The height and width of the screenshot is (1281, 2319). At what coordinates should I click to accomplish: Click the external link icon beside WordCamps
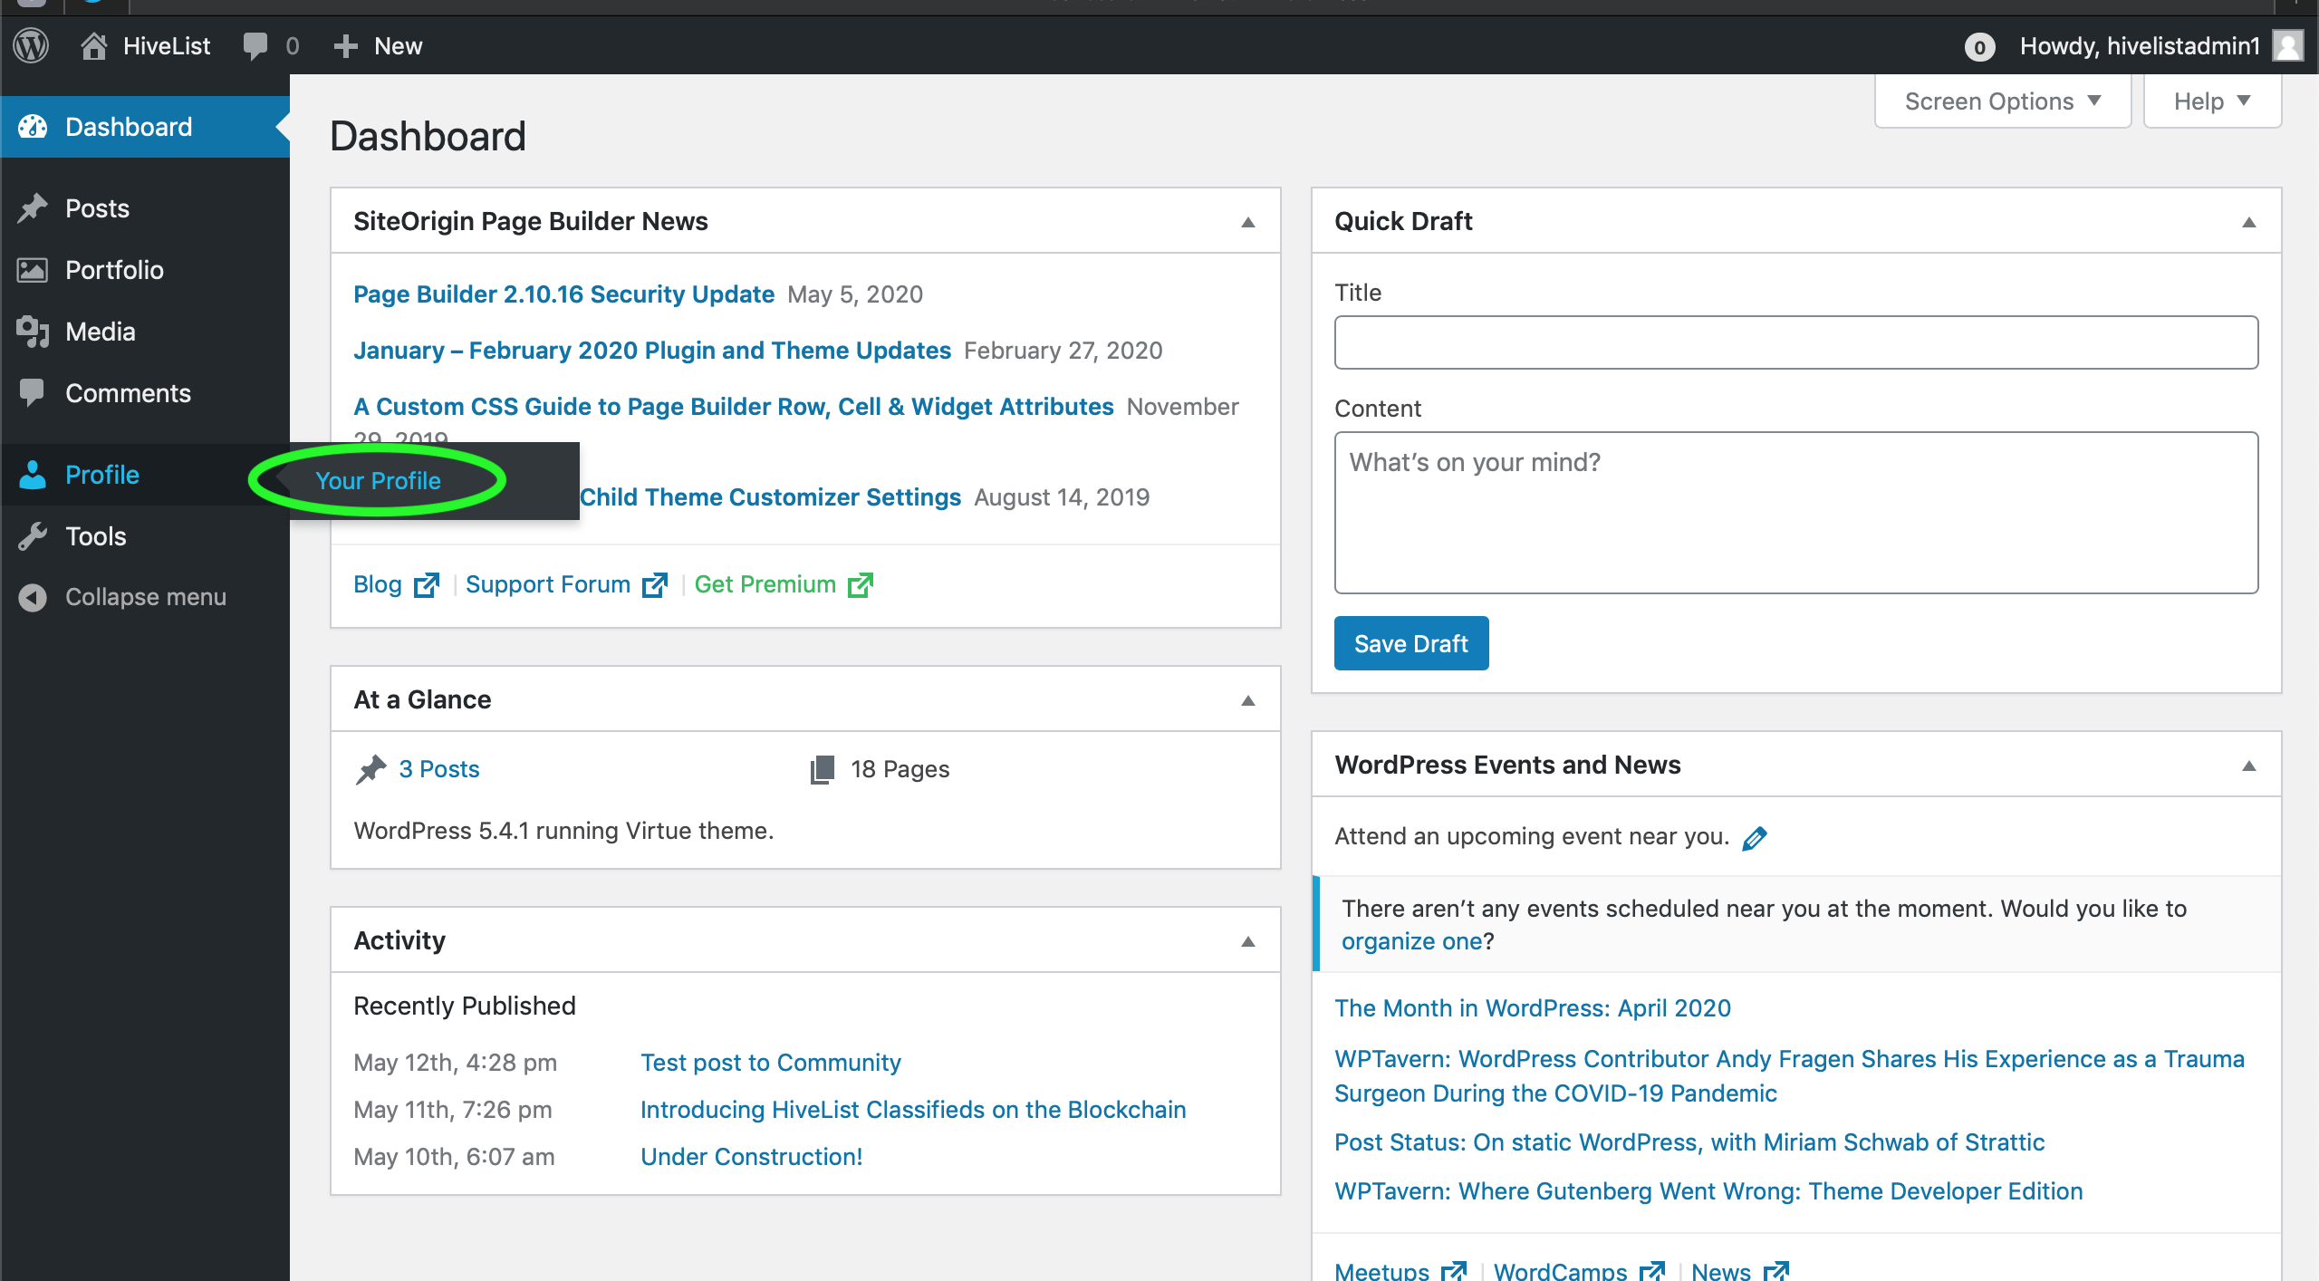[1651, 1270]
